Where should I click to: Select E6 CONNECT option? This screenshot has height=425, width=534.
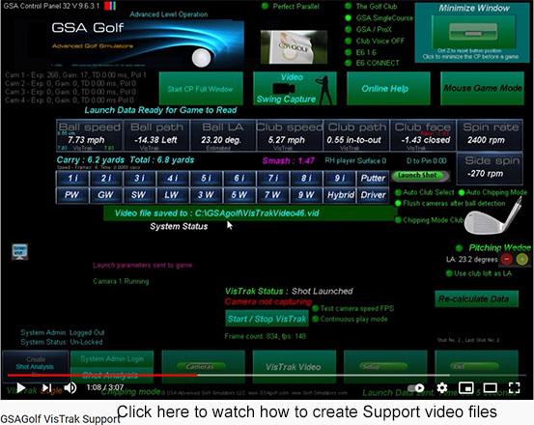click(x=348, y=63)
